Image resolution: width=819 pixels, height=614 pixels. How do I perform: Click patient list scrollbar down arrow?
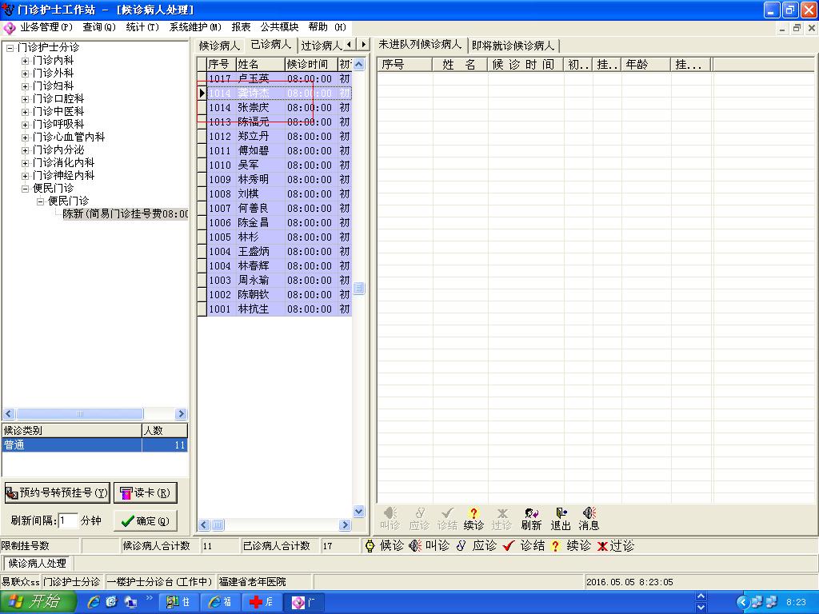tap(359, 512)
